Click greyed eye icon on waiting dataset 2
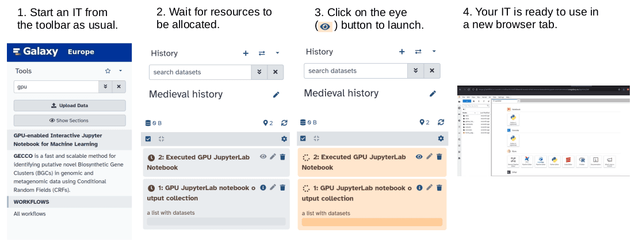631x248 pixels. click(263, 157)
